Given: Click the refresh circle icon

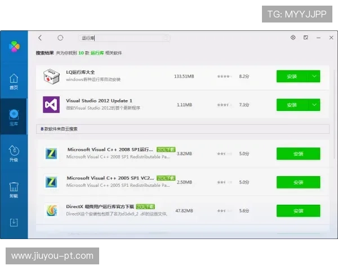Looking at the screenshot, I should point(60,38).
